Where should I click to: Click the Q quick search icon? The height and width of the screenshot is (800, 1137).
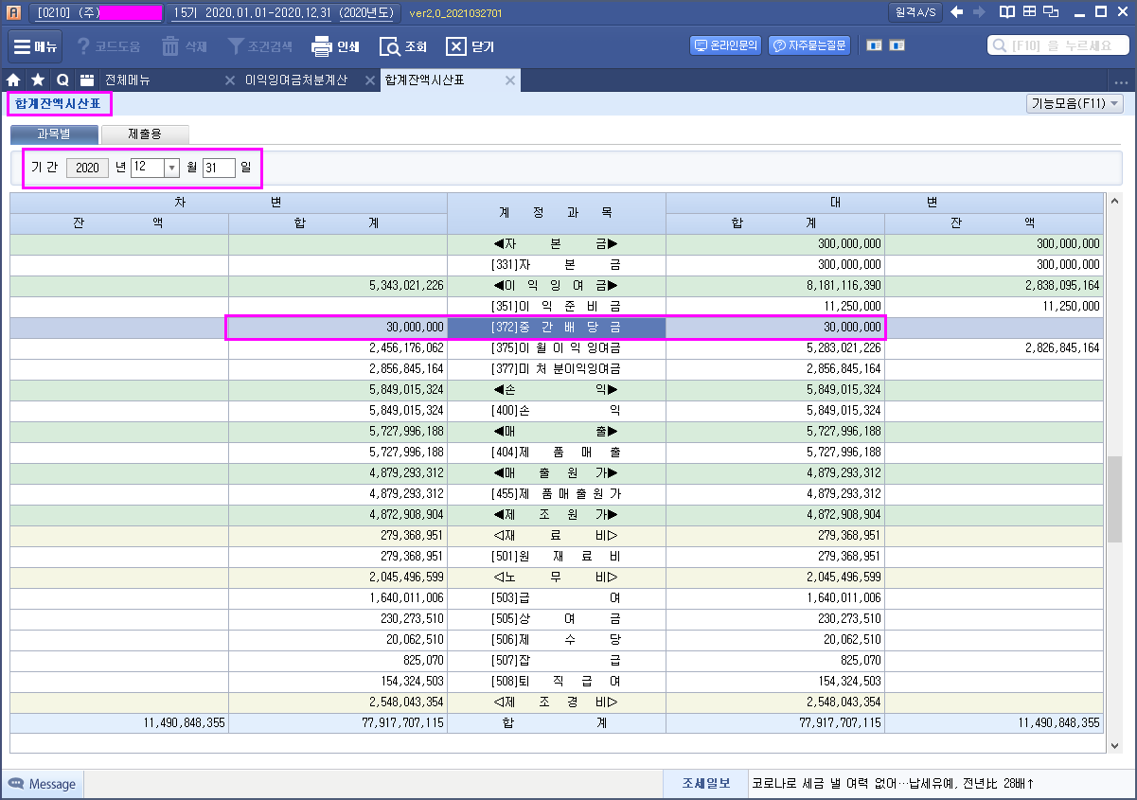tap(62, 80)
